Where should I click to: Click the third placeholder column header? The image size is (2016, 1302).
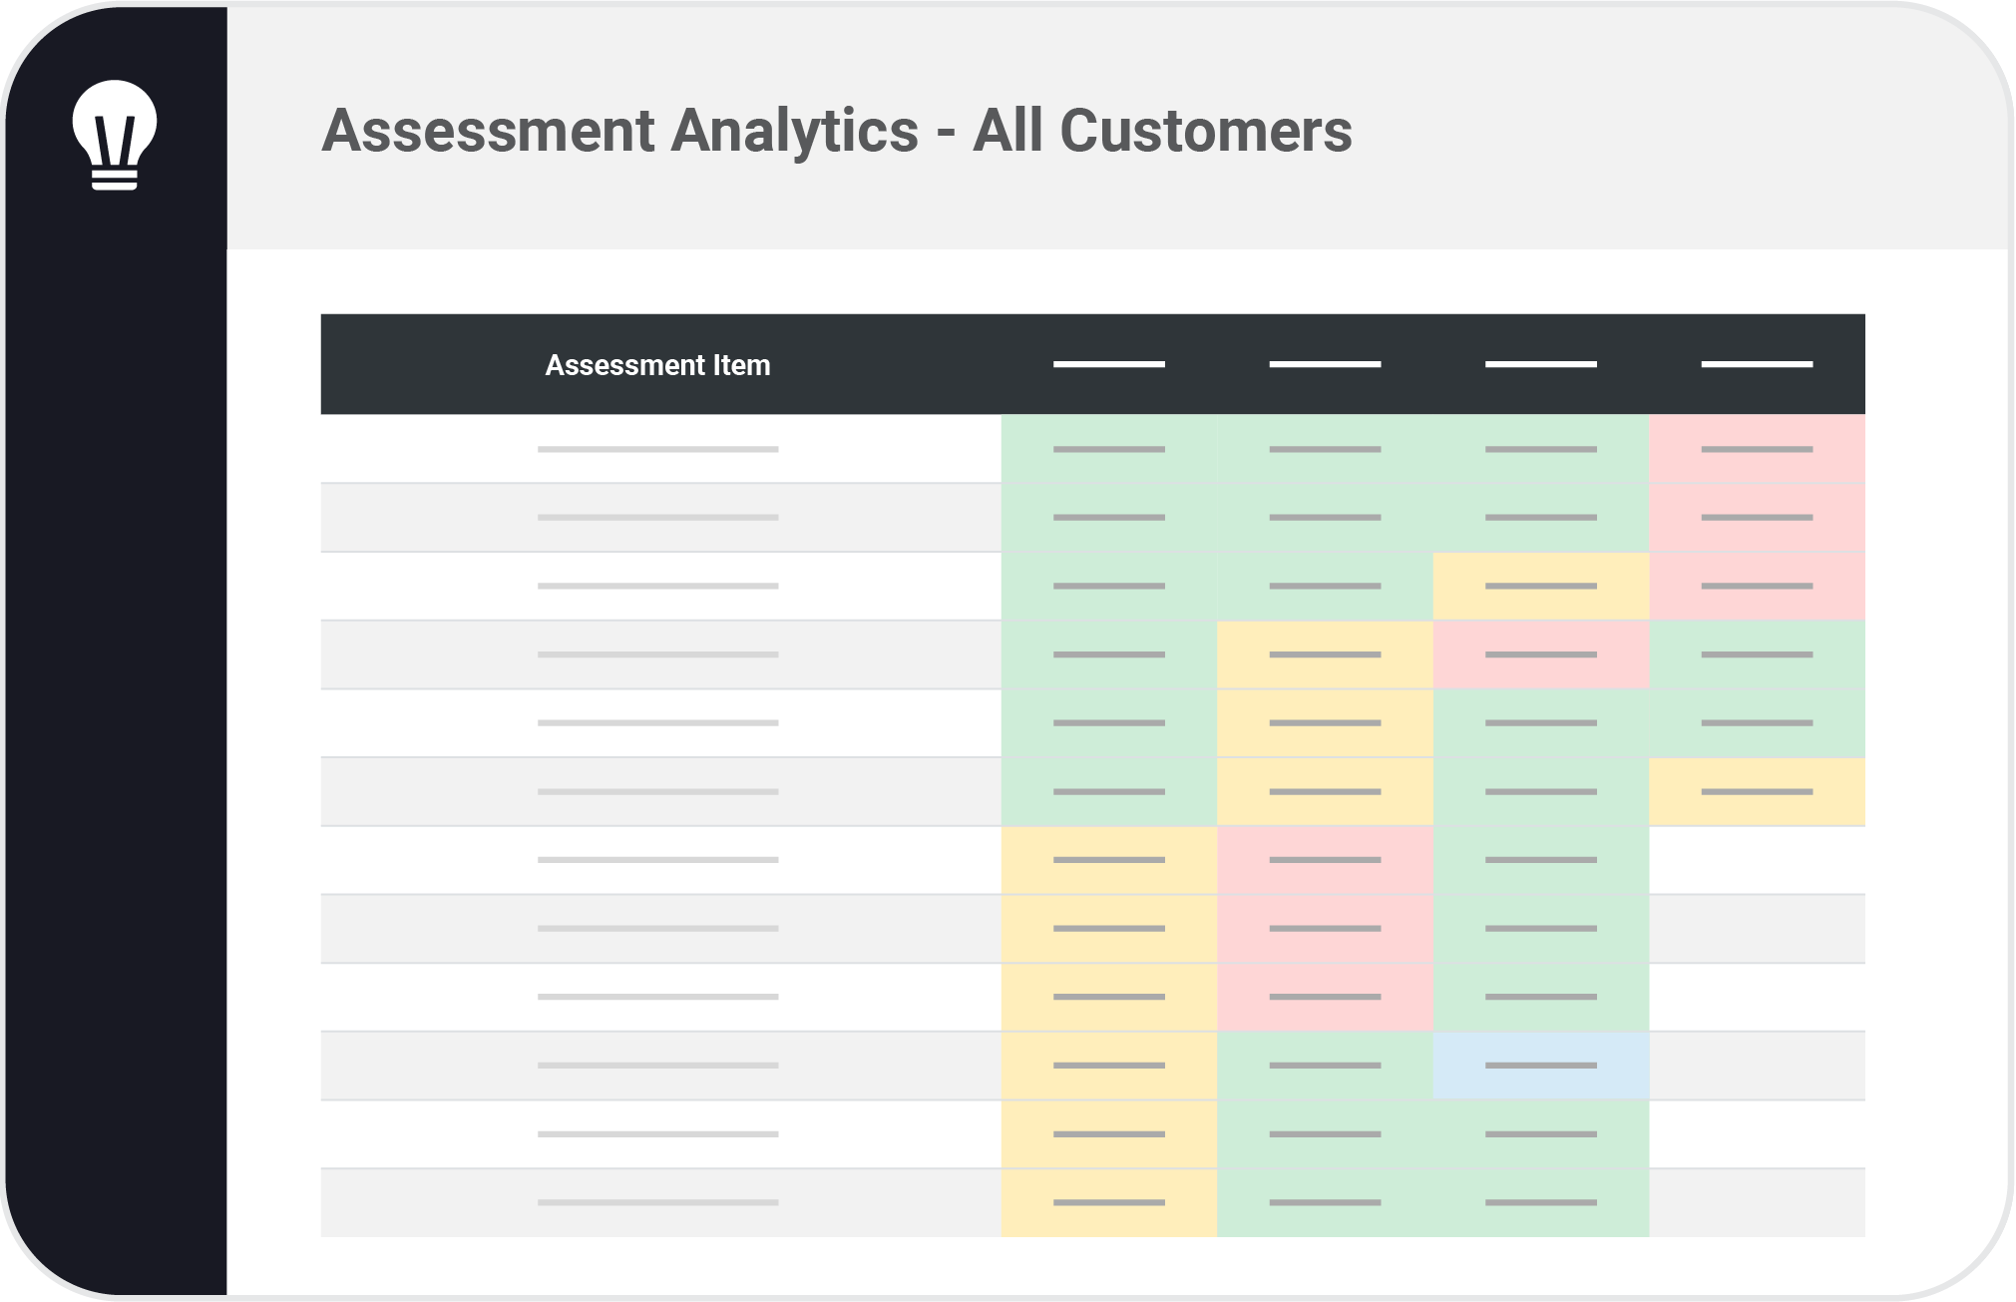(1541, 364)
